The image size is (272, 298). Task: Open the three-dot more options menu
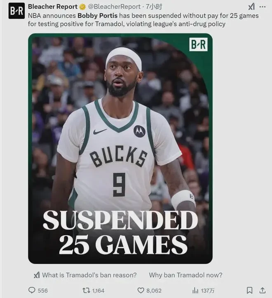click(x=263, y=7)
